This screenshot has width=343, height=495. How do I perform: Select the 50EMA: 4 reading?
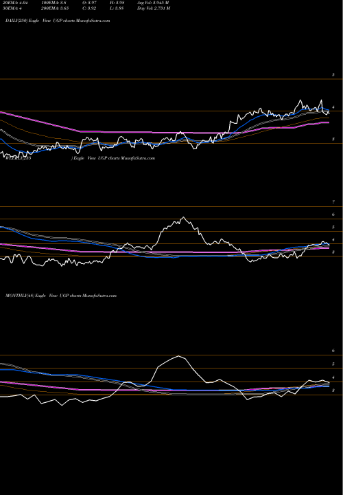(x=12, y=8)
